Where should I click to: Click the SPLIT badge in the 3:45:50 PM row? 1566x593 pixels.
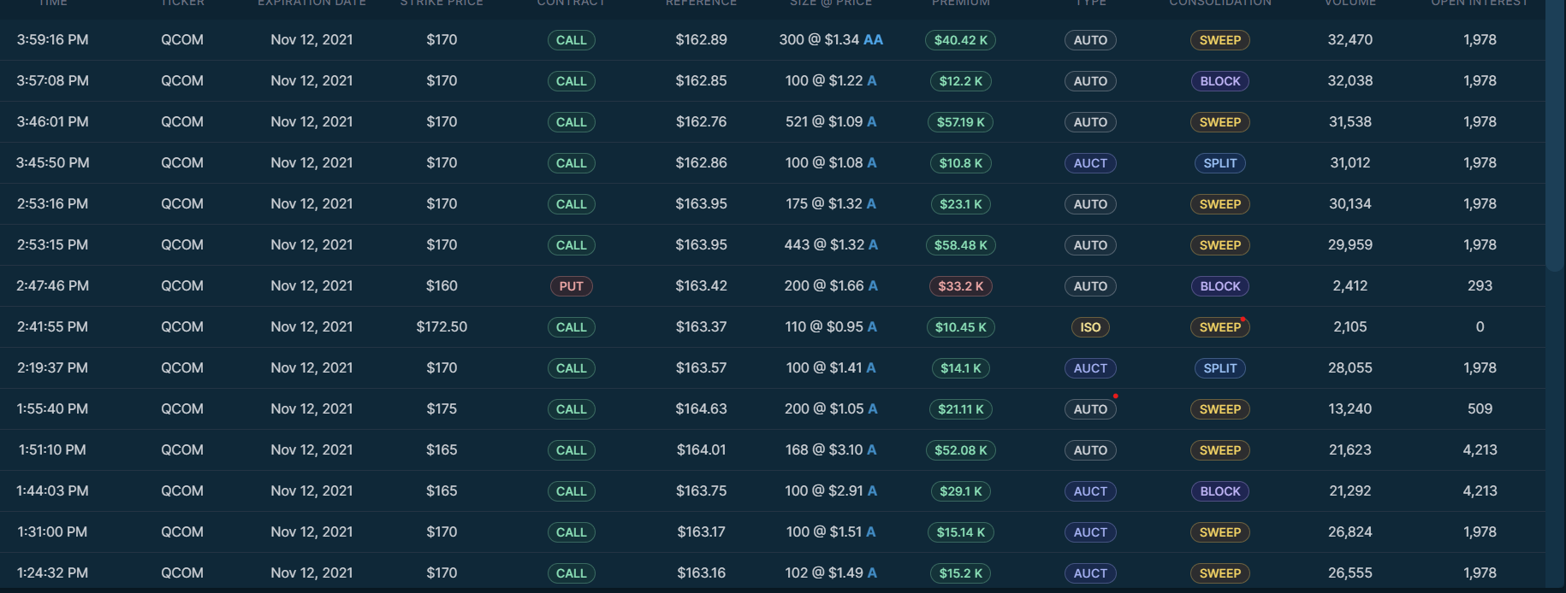click(1219, 163)
